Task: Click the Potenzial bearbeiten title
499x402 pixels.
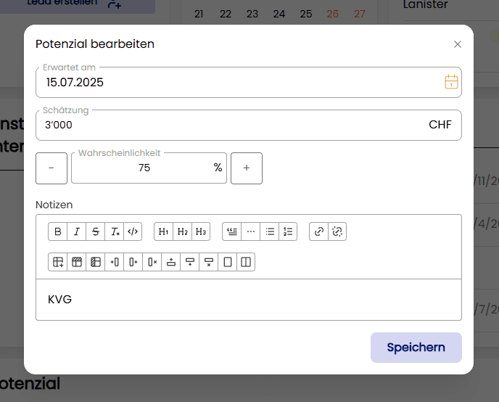Action: [95, 44]
